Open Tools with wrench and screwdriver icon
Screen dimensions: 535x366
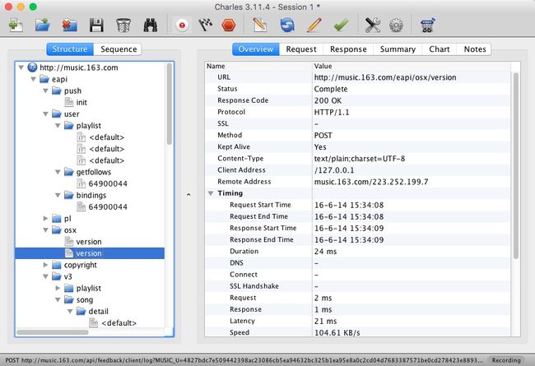pos(373,25)
